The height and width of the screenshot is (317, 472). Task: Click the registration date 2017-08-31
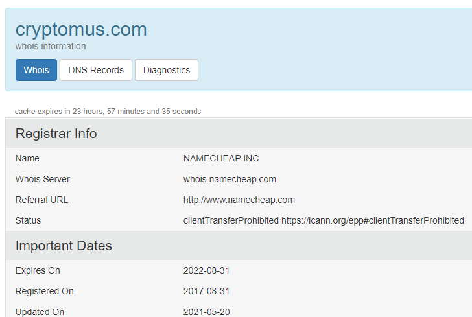[x=206, y=291]
